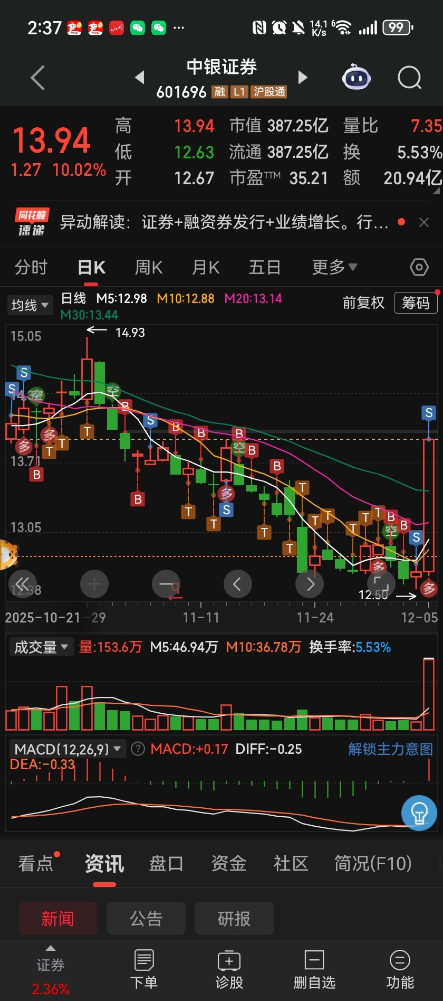The width and height of the screenshot is (443, 1001).
Task: Tap the red 多 marker at 12-05
Action: pos(429,588)
